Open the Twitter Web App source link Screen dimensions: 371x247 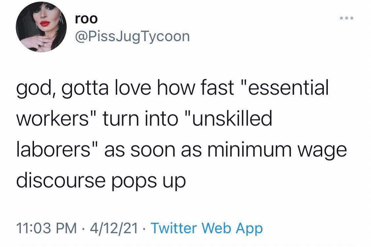coord(207,228)
